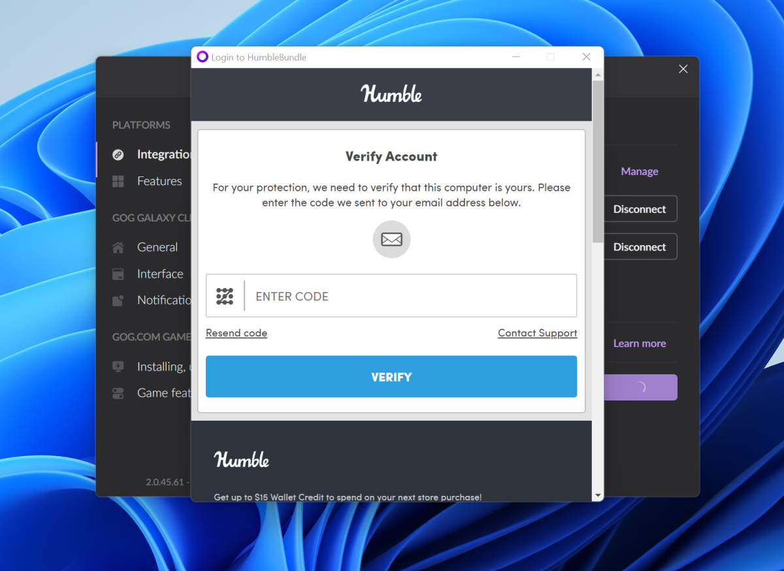This screenshot has height=571, width=784.
Task: Click the Game features toggle icon in sidebar
Action: (x=118, y=393)
